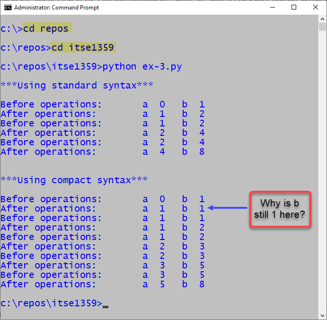
Task: Click the 'After operations' line showing a 4 b 8
Action: [102, 151]
